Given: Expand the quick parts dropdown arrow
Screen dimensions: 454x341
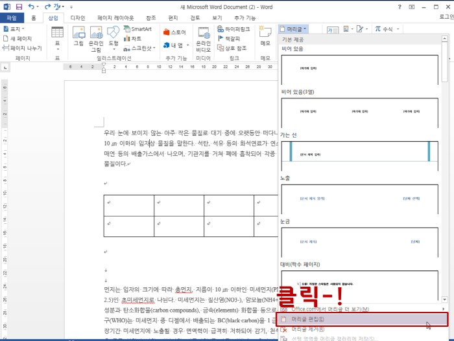Looking at the screenshot, I should (x=352, y=29).
